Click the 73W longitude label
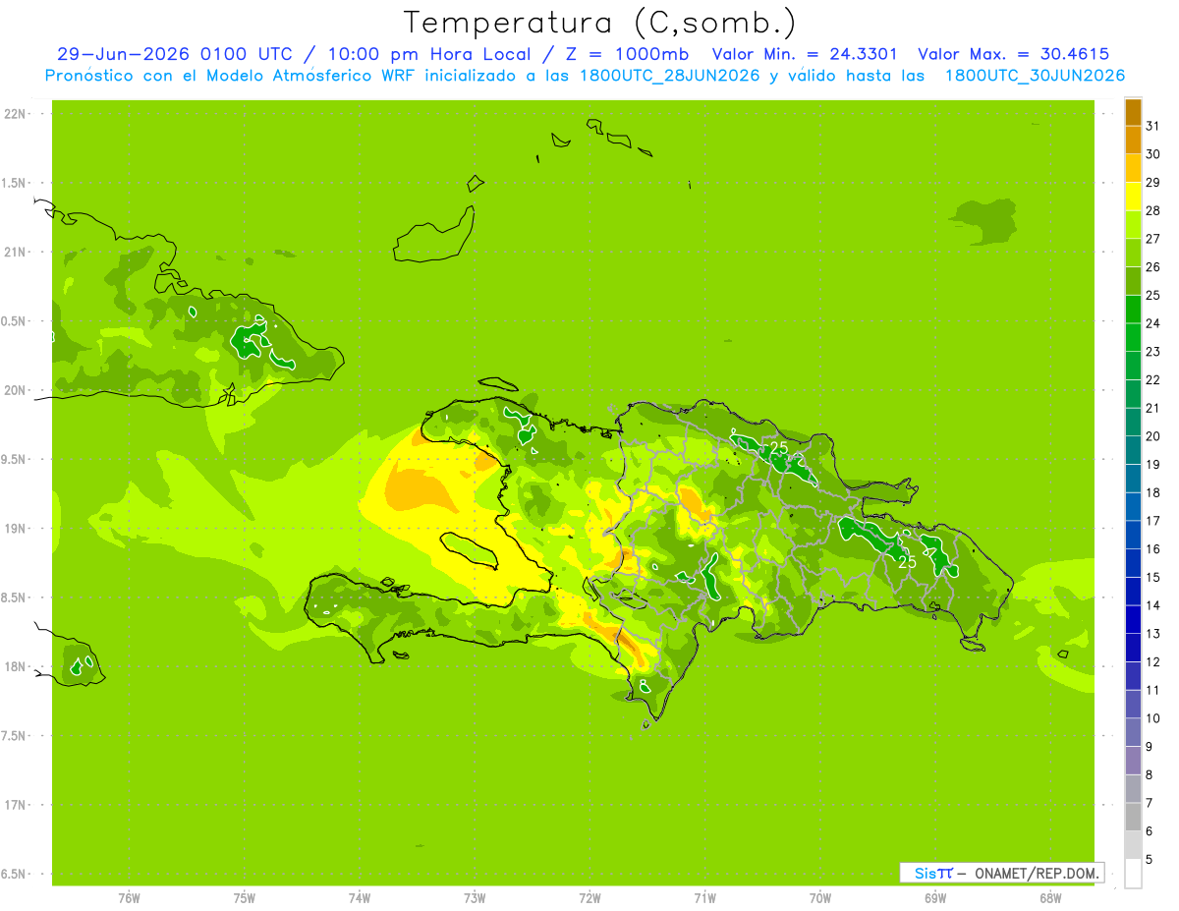The height and width of the screenshot is (911, 1179). click(x=475, y=898)
